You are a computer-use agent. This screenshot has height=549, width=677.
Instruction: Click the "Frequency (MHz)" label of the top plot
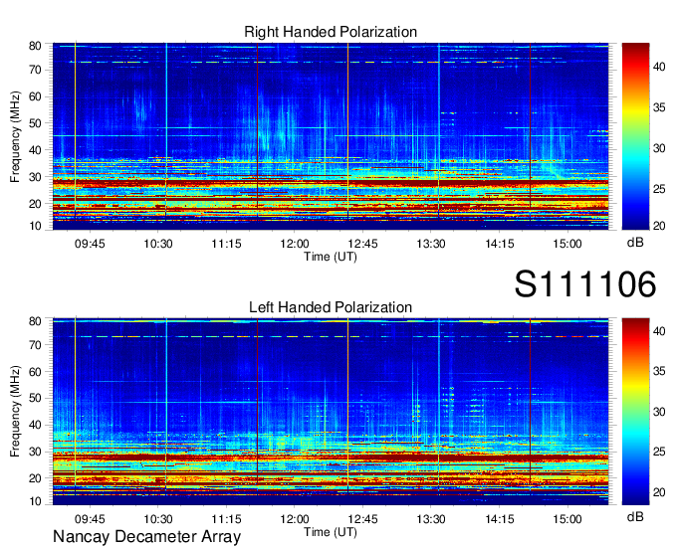(15, 136)
